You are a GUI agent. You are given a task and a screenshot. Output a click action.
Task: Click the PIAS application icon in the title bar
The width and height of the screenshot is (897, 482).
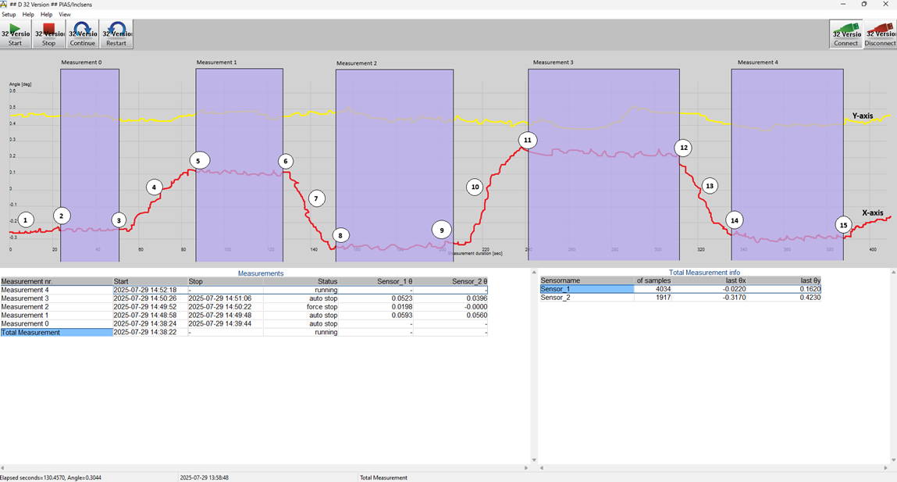click(x=5, y=4)
